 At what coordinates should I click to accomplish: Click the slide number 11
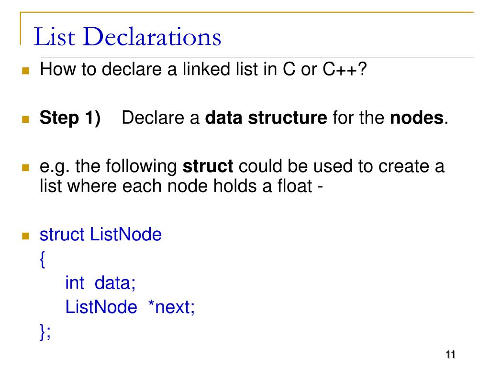pyautogui.click(x=450, y=355)
